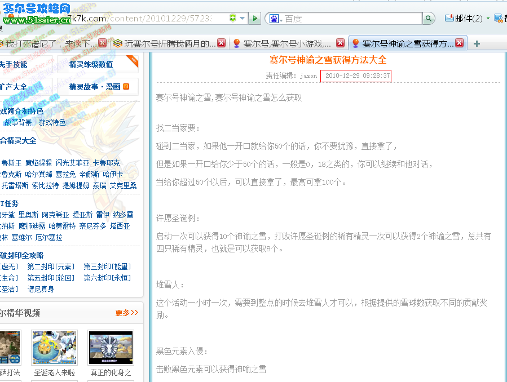Click the orange N badge beside 漫画
This screenshot has width=507, height=382.
pos(126,87)
